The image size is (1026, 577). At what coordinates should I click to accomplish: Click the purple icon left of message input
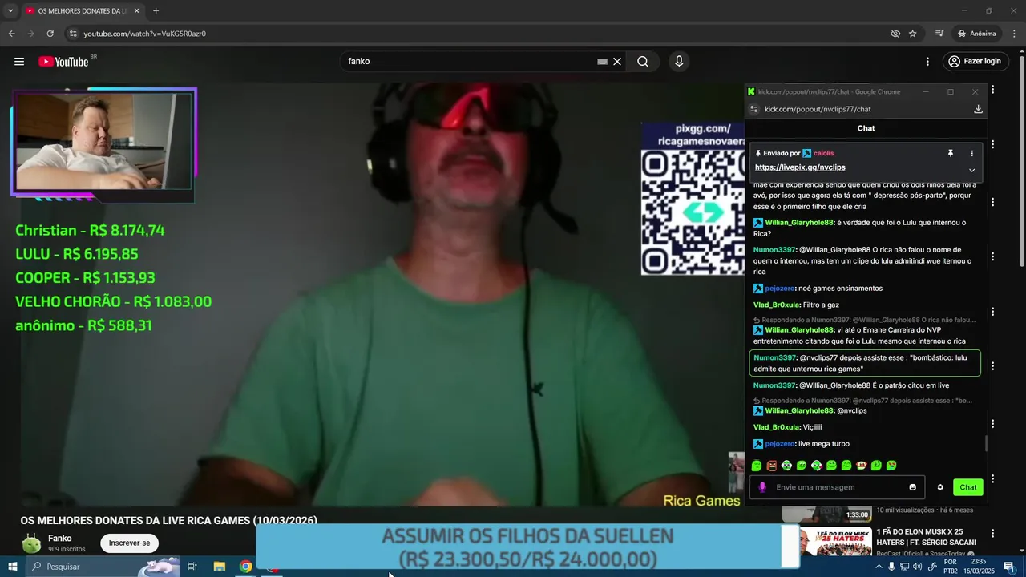pyautogui.click(x=762, y=487)
